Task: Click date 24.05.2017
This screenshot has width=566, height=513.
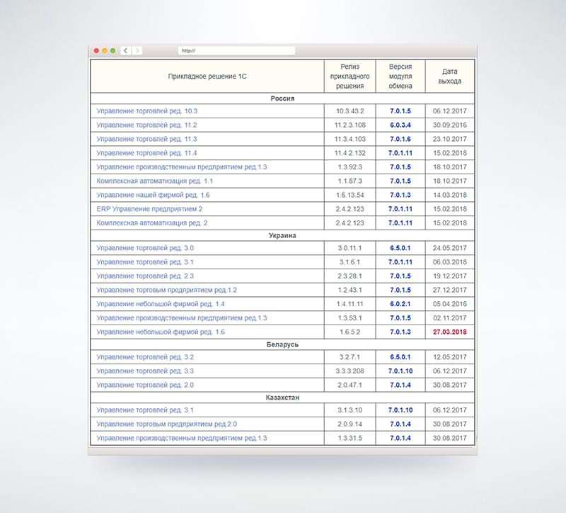Action: tap(450, 248)
